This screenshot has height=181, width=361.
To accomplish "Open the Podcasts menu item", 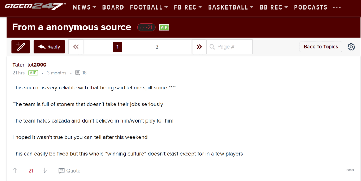I will point(311,7).
